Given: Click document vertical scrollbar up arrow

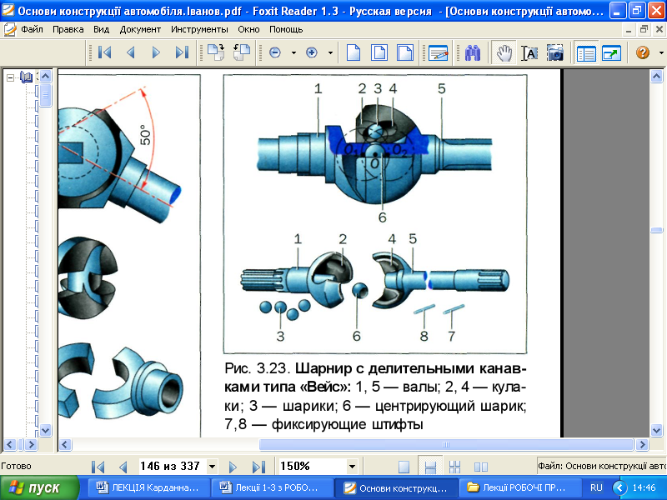Looking at the screenshot, I should pos(656,77).
